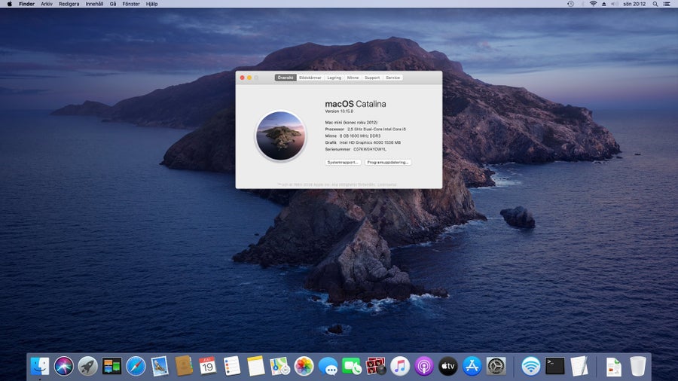
Task: Open the volume menu bar icon
Action: 615,4
